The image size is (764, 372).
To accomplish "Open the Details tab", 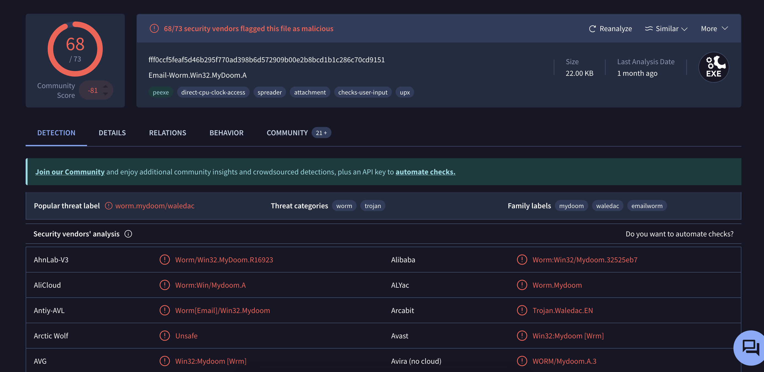I will point(112,133).
